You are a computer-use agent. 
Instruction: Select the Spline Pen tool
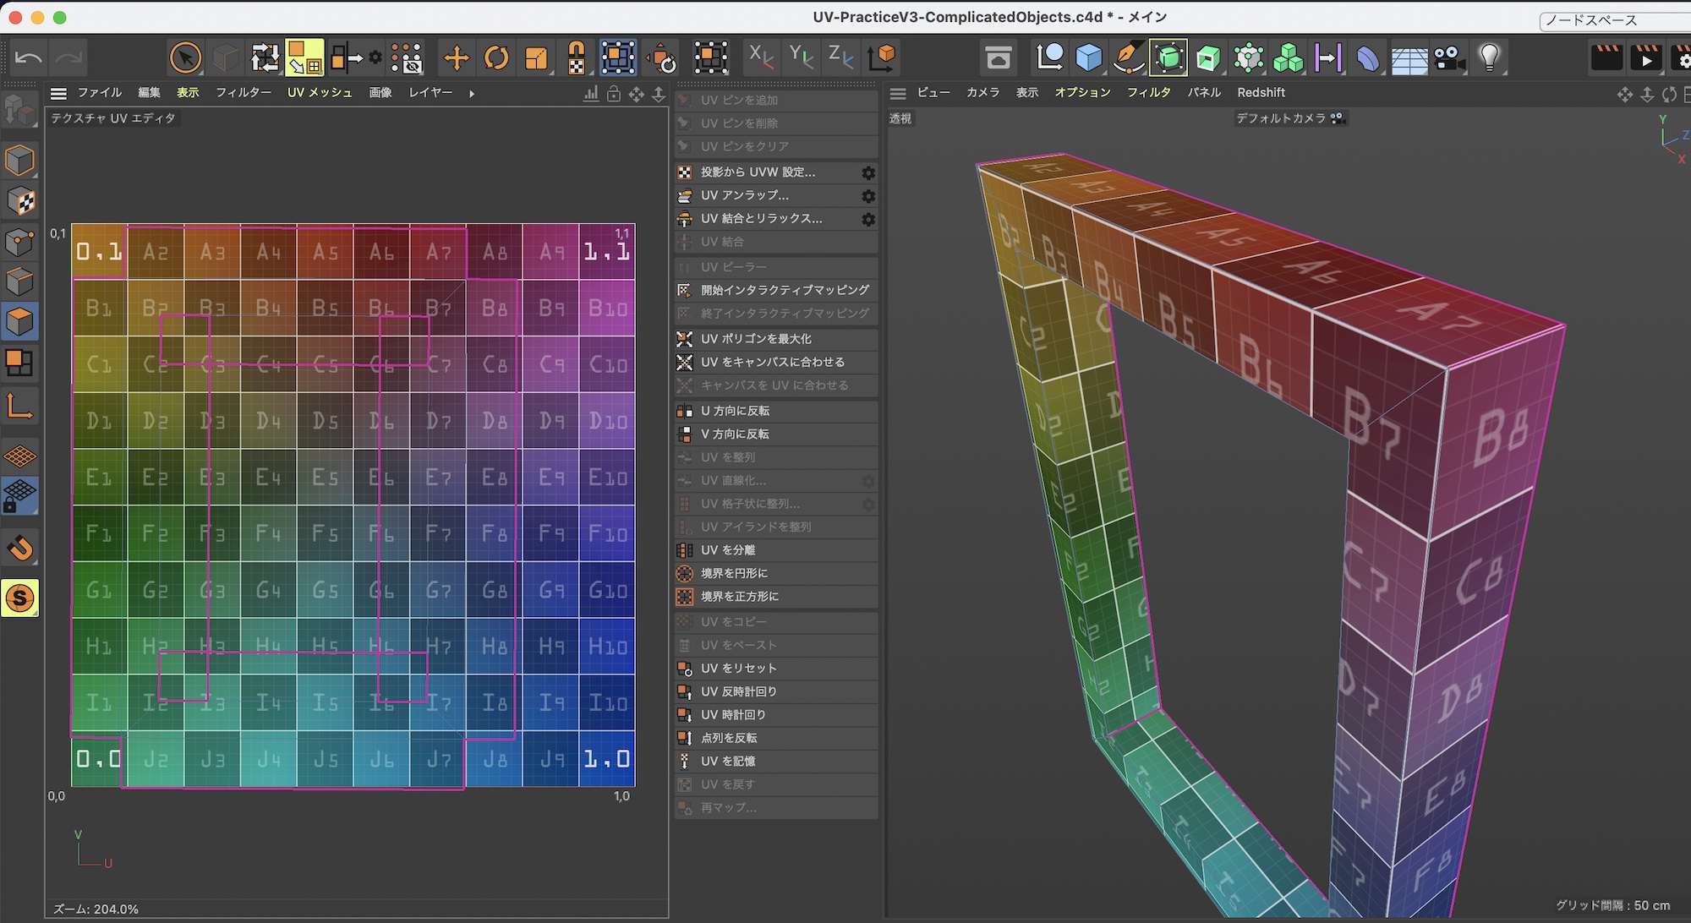(x=1128, y=58)
